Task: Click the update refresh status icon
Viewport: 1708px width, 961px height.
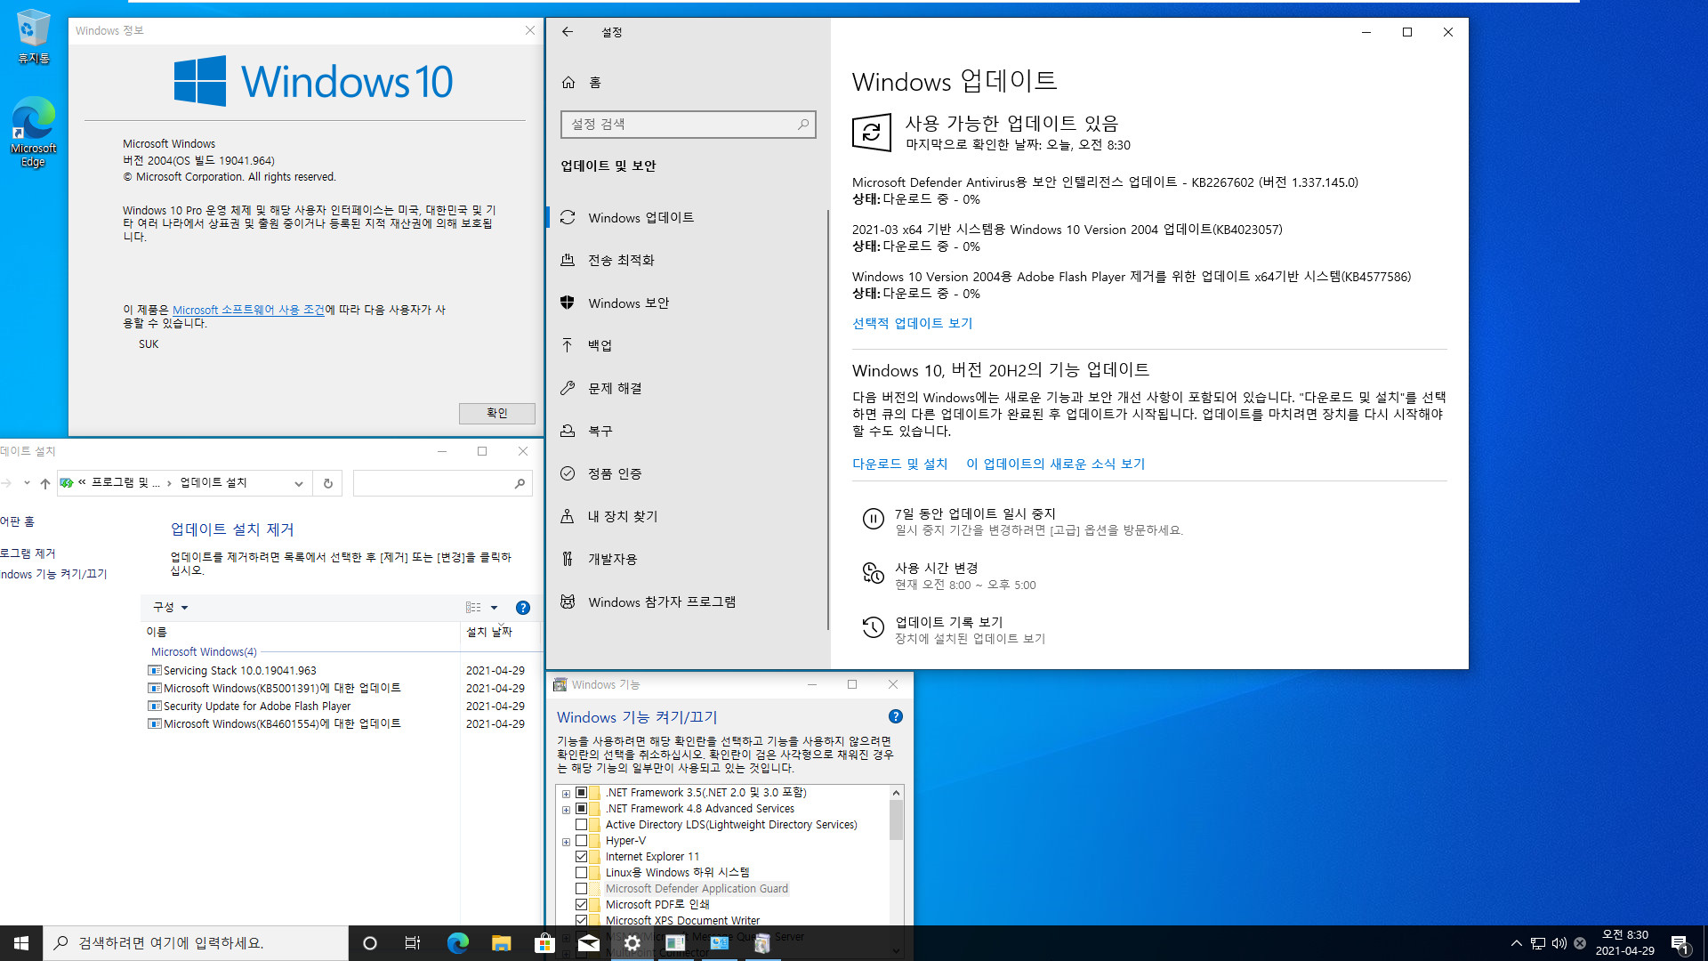Action: [872, 133]
